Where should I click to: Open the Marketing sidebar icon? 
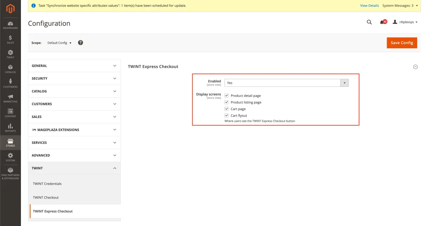pyautogui.click(x=10, y=98)
